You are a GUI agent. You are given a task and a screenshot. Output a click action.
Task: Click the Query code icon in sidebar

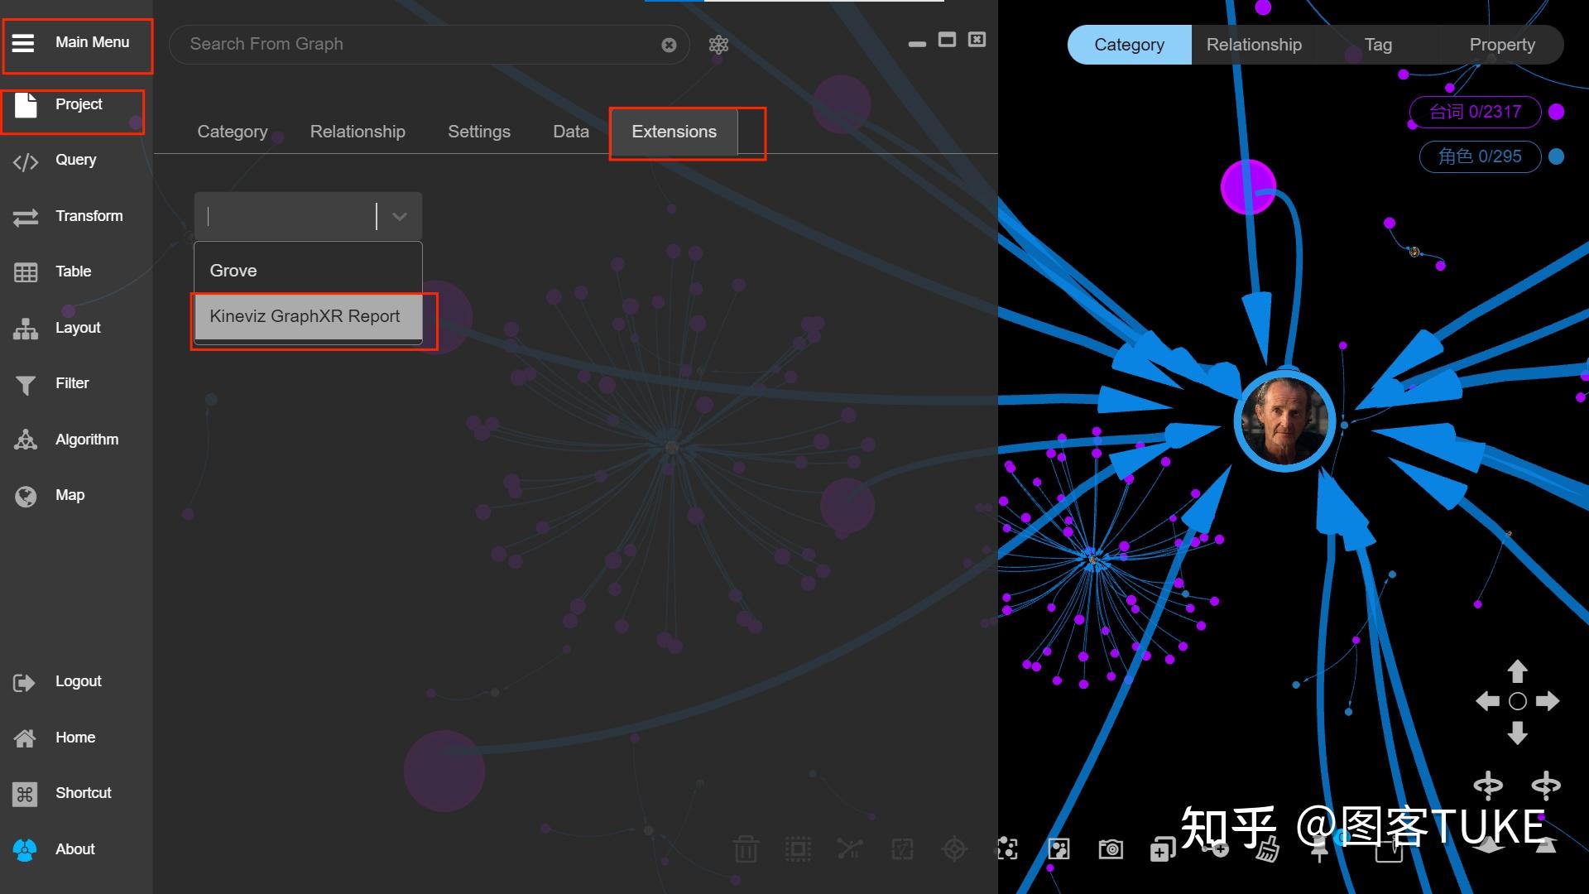(x=26, y=161)
